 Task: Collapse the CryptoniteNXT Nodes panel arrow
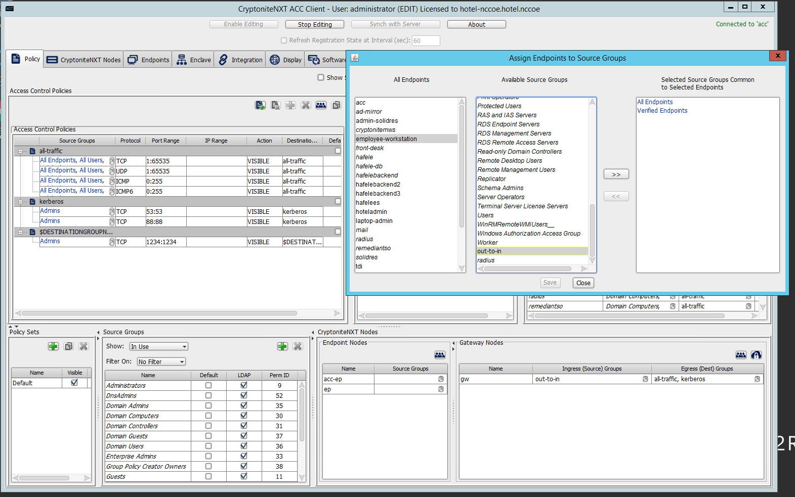pyautogui.click(x=313, y=332)
